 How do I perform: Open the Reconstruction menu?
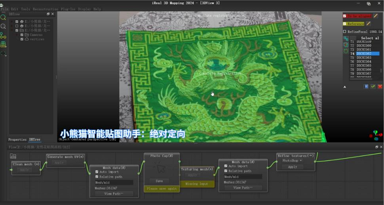(46, 9)
